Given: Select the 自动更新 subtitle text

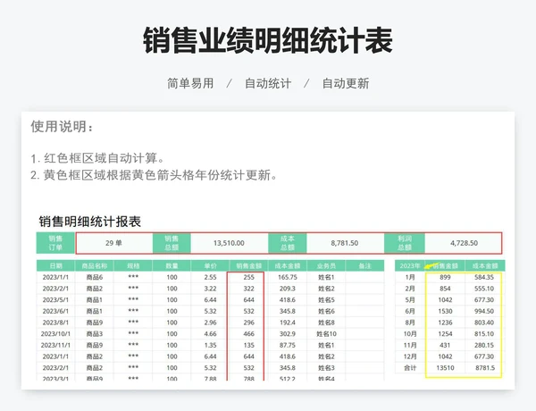Looking at the screenshot, I should [x=346, y=83].
